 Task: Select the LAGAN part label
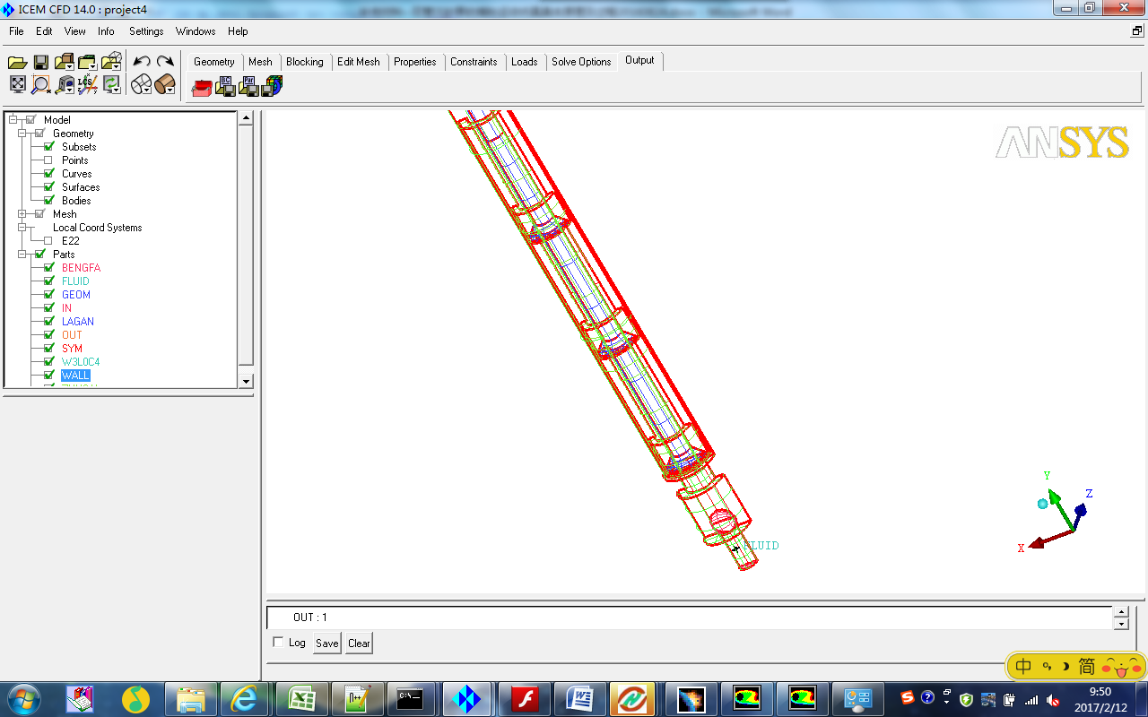(x=78, y=322)
